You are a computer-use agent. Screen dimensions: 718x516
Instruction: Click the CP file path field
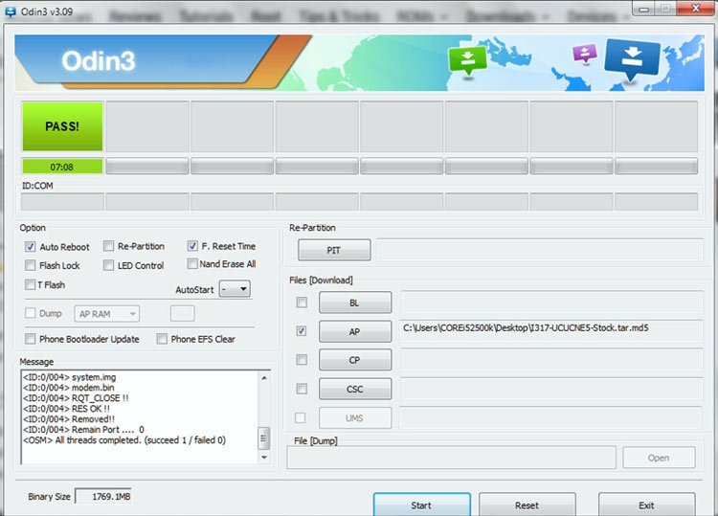(x=551, y=359)
